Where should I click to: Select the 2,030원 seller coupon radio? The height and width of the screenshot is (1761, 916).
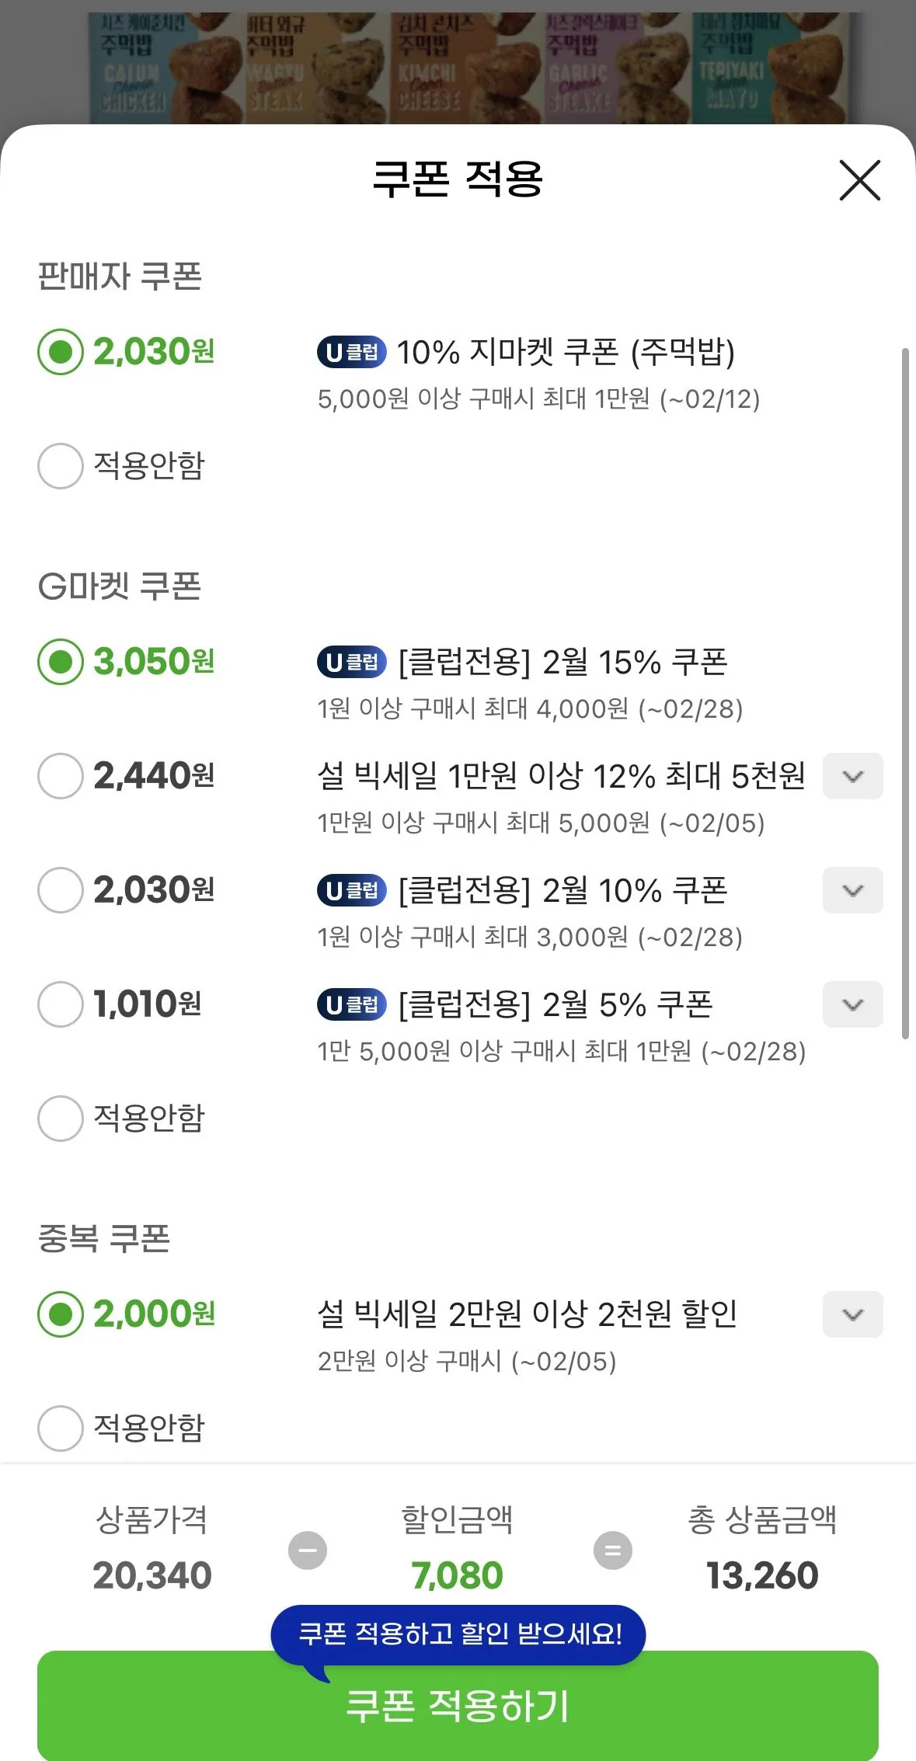61,352
